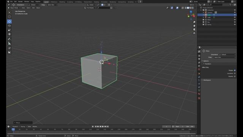Select Solid viewport shading mode
The height and width of the screenshot is (137, 243).
pos(188,8)
